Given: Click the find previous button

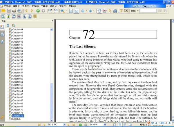Looking at the screenshot, I should (x=160, y=11).
